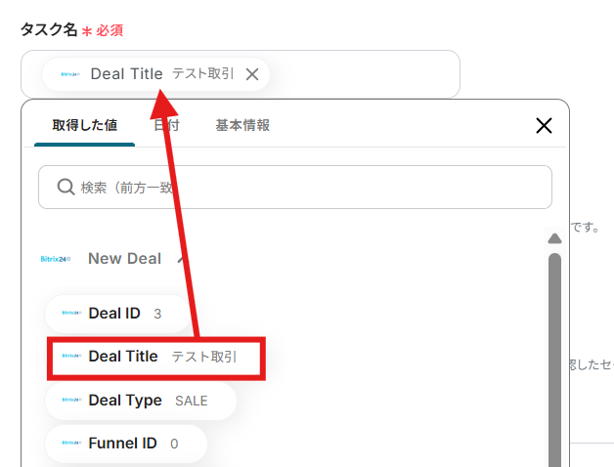
Task: Remove the Deal Title chip from task name
Action: [252, 74]
